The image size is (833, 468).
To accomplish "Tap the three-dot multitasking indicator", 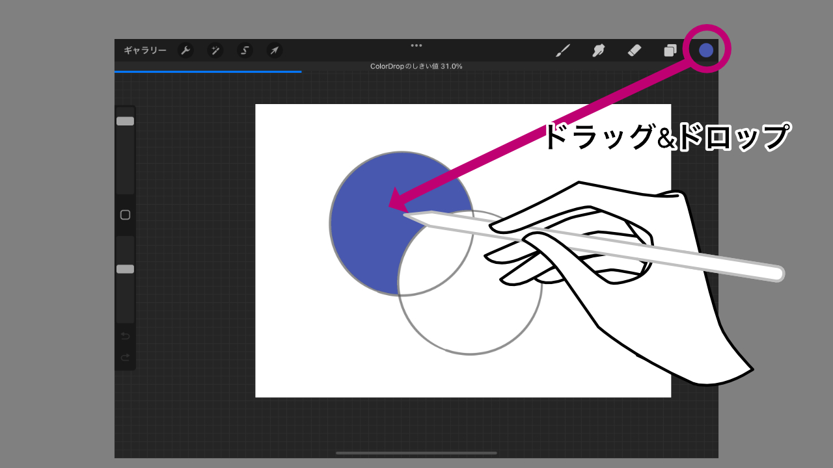I will click(x=416, y=45).
